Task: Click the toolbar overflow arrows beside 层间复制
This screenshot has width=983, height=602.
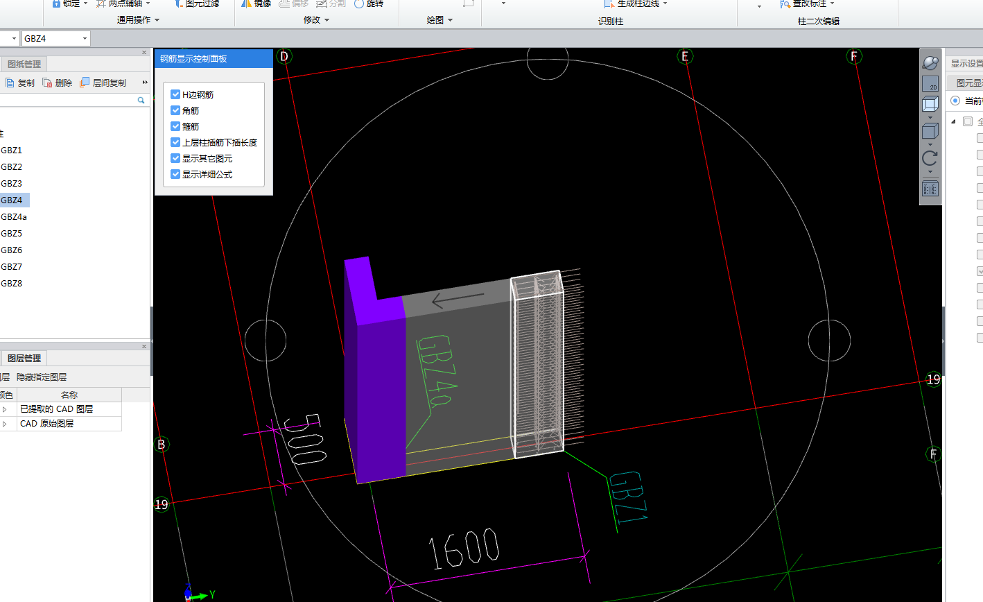Action: (145, 83)
